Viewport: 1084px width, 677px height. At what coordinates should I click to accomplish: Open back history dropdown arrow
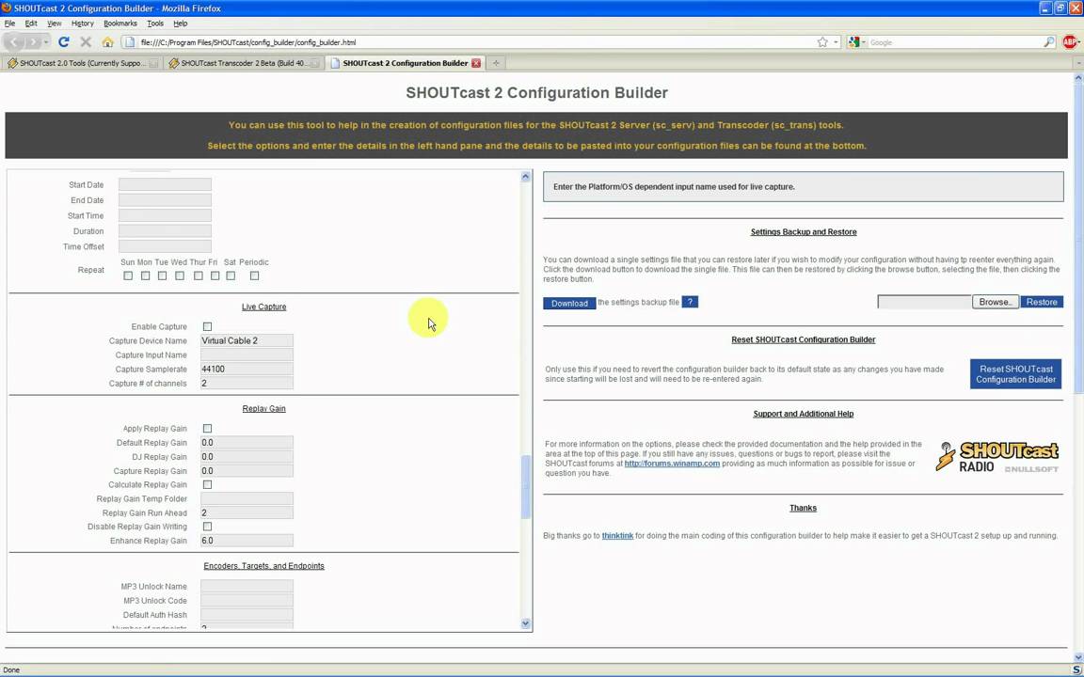[46, 42]
